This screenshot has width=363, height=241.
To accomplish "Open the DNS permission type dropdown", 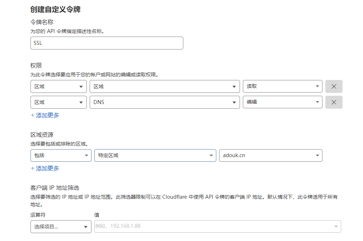I will [164, 102].
